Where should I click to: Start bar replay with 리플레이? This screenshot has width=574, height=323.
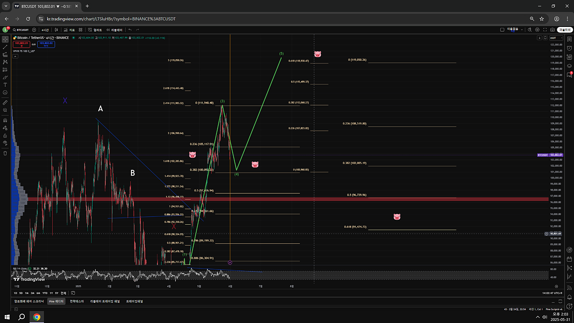(x=114, y=30)
